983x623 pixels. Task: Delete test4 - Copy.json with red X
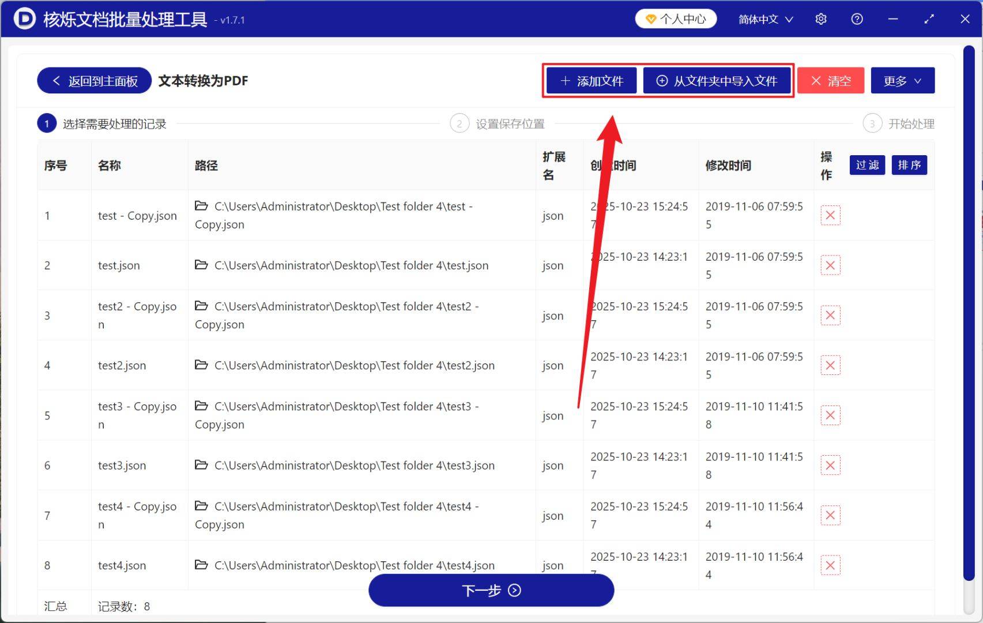click(830, 515)
